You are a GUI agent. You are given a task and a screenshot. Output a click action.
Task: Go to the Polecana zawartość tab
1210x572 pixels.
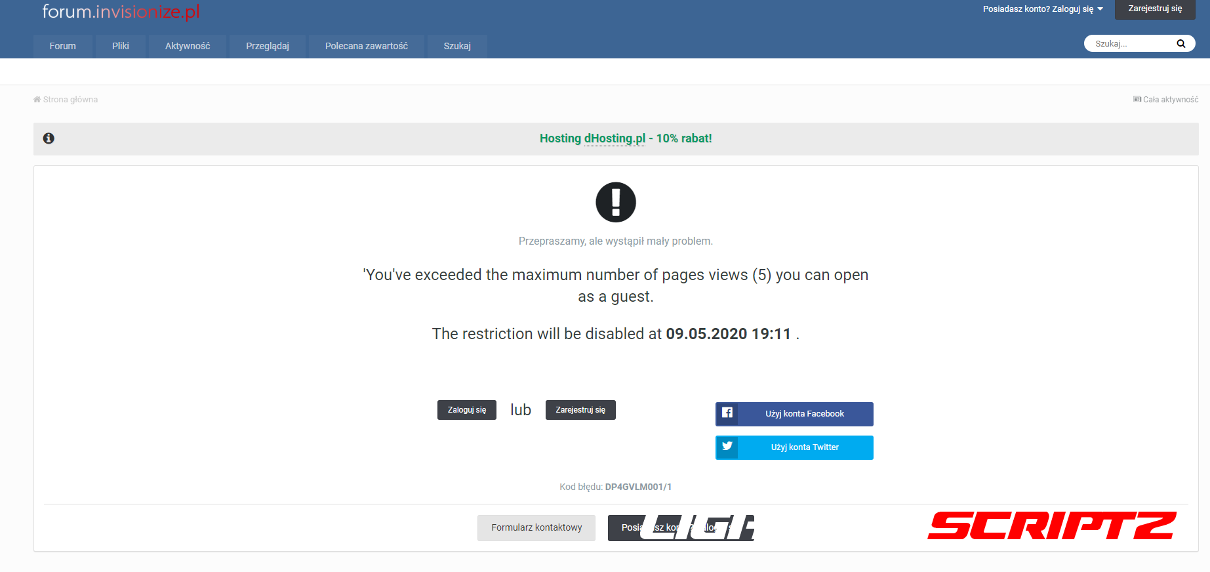(x=366, y=46)
